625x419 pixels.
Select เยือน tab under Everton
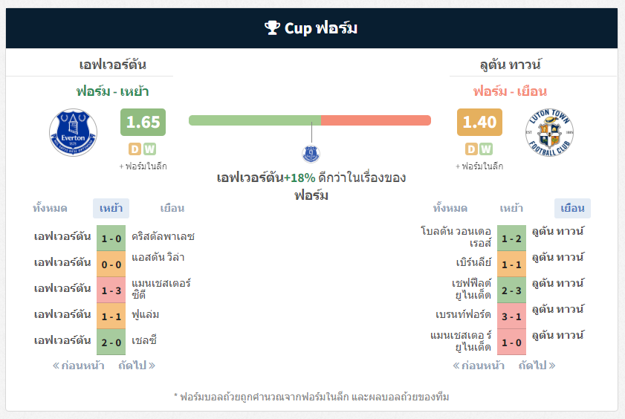pos(172,208)
